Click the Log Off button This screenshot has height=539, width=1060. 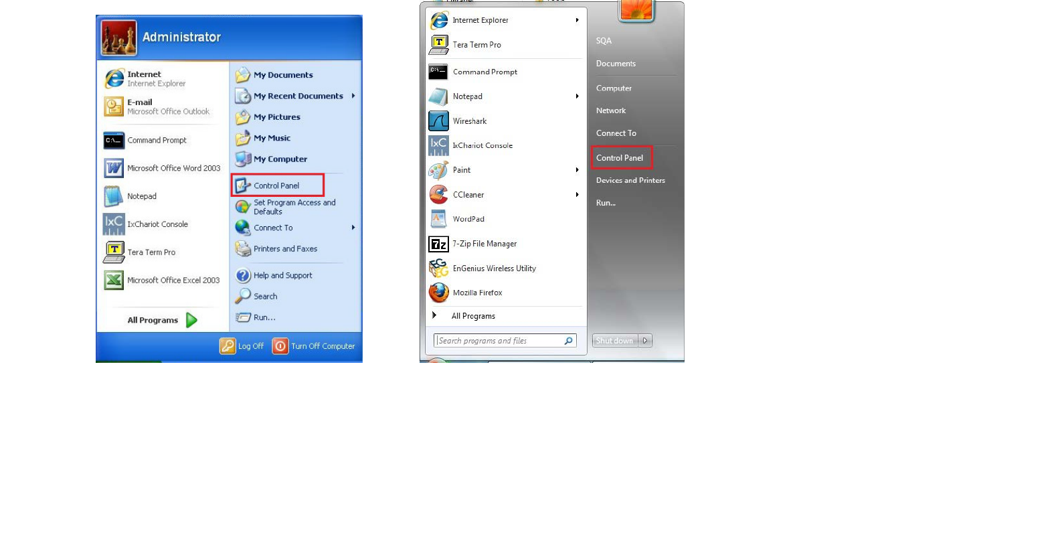click(242, 346)
